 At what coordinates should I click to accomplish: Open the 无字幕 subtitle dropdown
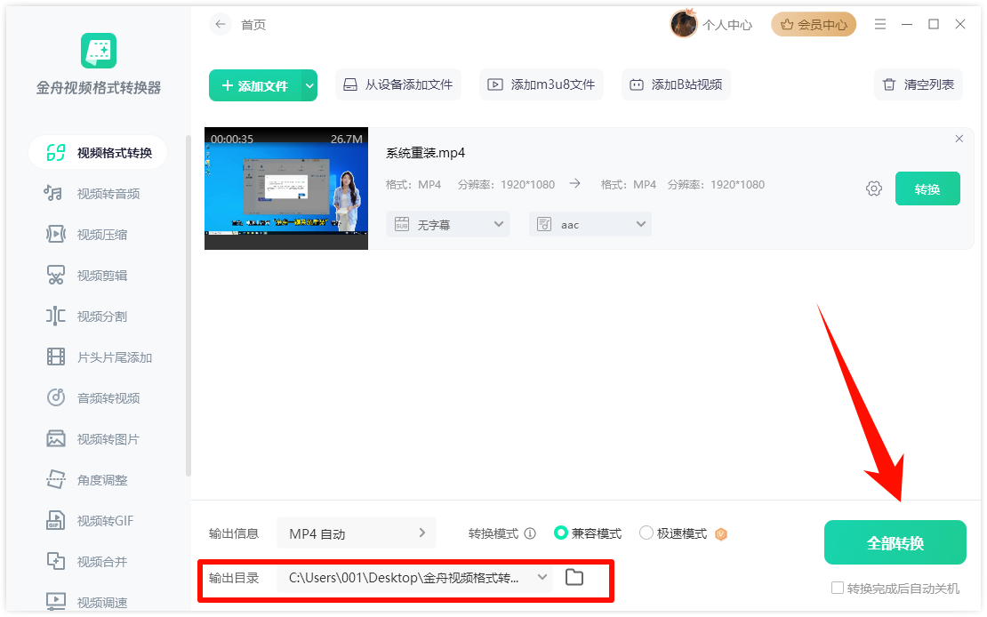[x=447, y=224]
